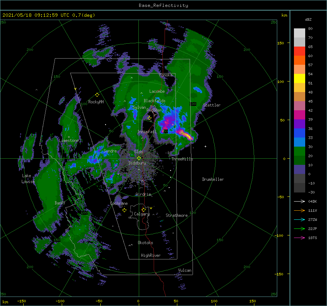The width and height of the screenshot is (327, 306).
Task: Click the Sylvan label on the map
Action: pyautogui.click(x=139, y=107)
